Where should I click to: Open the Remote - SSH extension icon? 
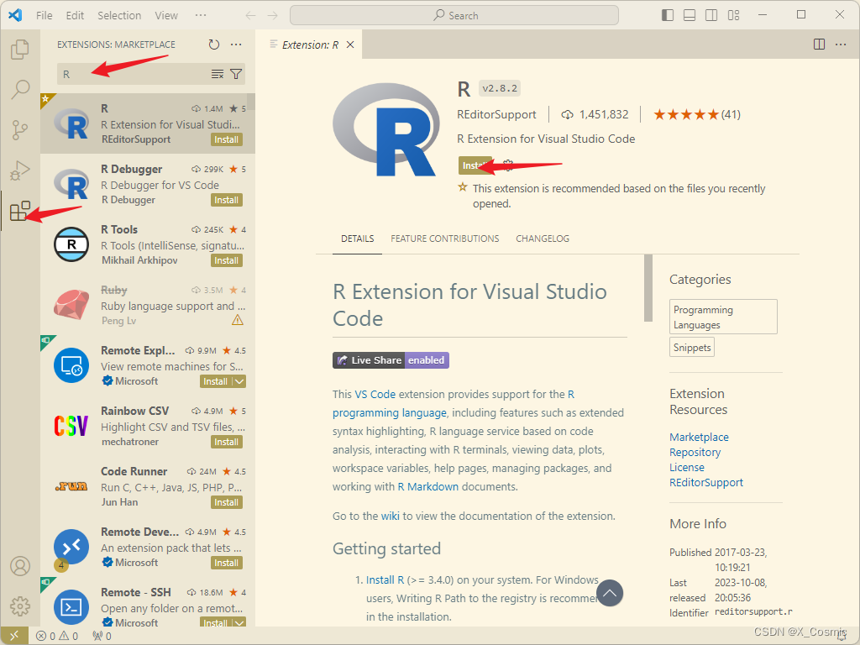(71, 607)
